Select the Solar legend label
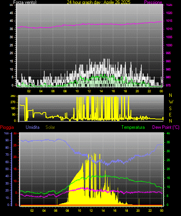181x216 pixels. coord(50,127)
